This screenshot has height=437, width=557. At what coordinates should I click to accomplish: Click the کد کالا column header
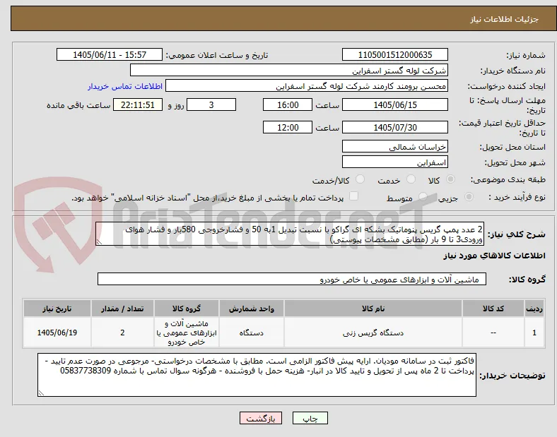493,309
